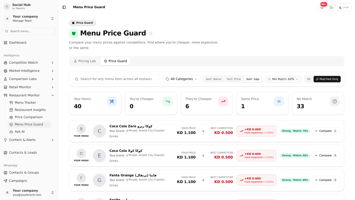The image size is (355, 200).
Task: Sort results by Name
Action: coord(214,79)
